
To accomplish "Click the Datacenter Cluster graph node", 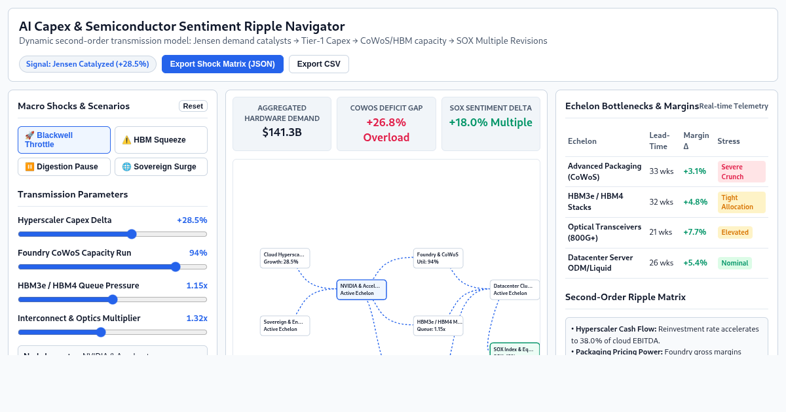I will tap(515, 290).
